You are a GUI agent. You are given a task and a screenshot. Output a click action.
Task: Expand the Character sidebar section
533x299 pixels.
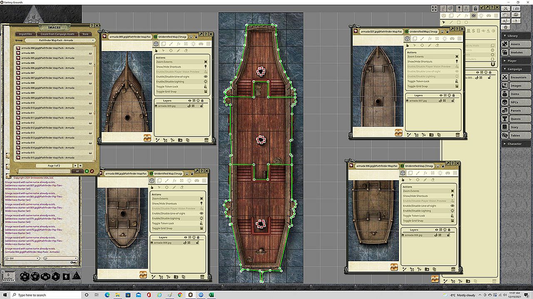pos(517,144)
